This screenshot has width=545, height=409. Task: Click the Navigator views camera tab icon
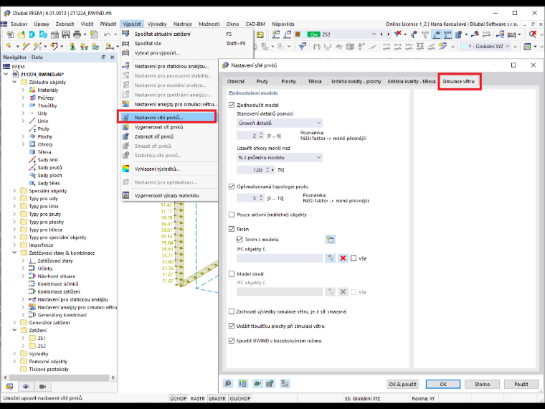[x=42, y=386]
